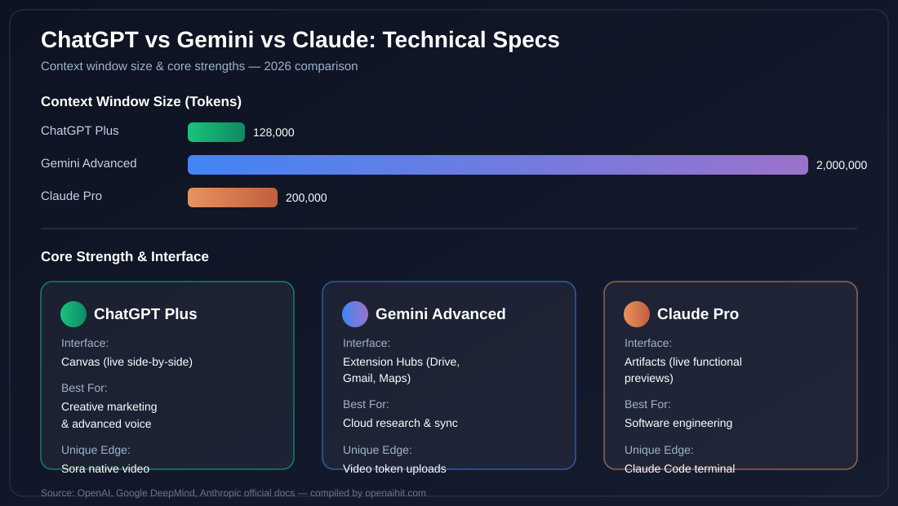The image size is (898, 506).
Task: Click 'Best For:' label in Gemini Advanced card
Action: 366,405
